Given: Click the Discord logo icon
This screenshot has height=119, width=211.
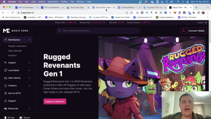Looking at the screenshot, I should point(21,118).
